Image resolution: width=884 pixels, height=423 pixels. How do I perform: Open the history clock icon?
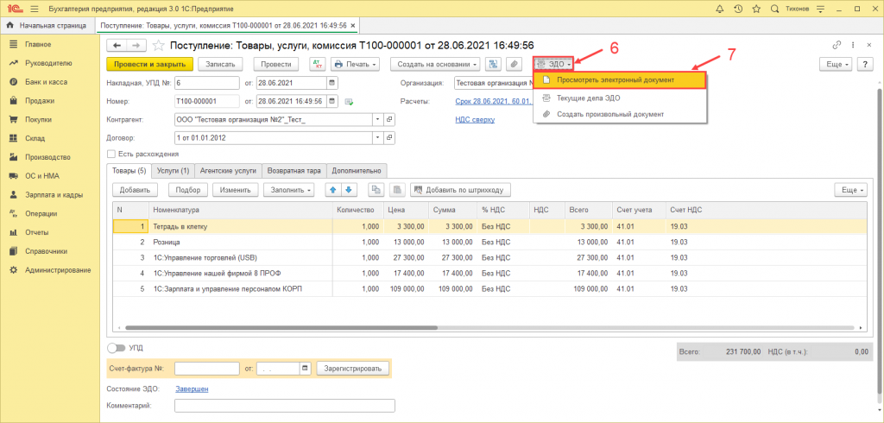[x=737, y=9]
